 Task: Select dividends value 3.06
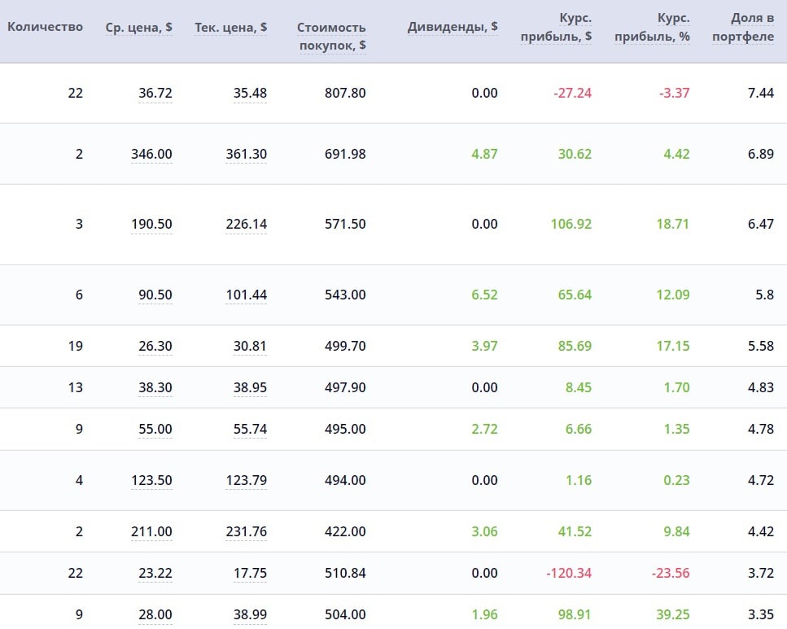[x=484, y=531]
